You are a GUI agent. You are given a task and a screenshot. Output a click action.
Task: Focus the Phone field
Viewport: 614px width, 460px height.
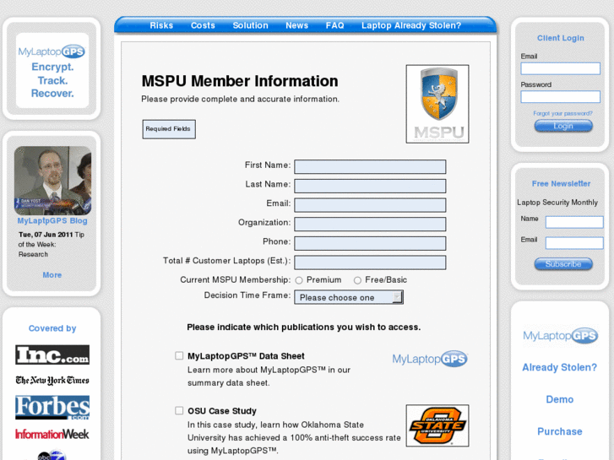[370, 243]
